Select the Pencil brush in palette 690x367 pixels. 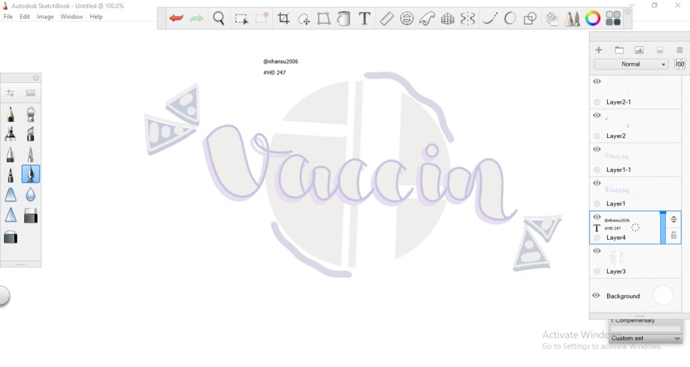[x=11, y=114]
